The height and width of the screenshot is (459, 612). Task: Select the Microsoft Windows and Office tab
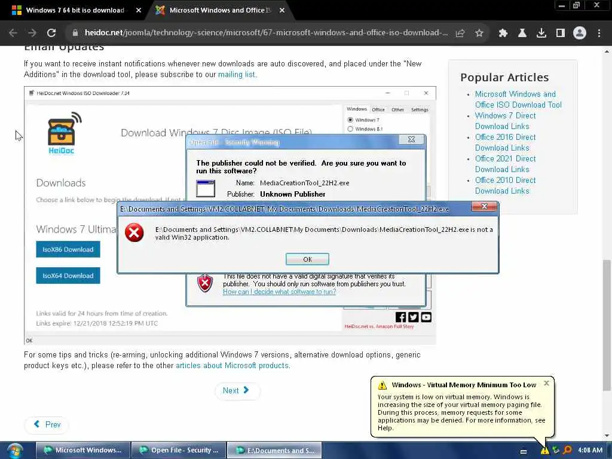219,10
